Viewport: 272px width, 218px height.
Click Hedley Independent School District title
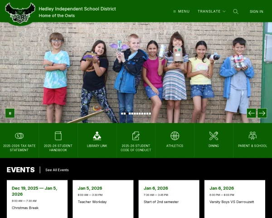(77, 9)
